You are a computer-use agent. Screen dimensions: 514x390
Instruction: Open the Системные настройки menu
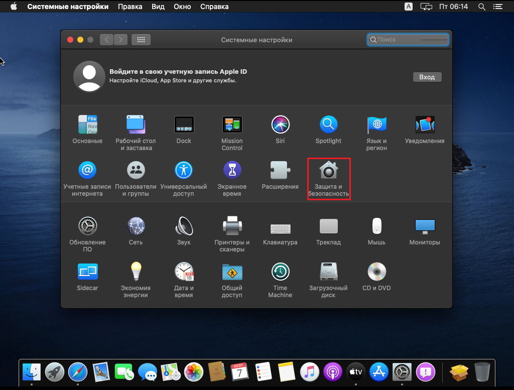coord(68,7)
